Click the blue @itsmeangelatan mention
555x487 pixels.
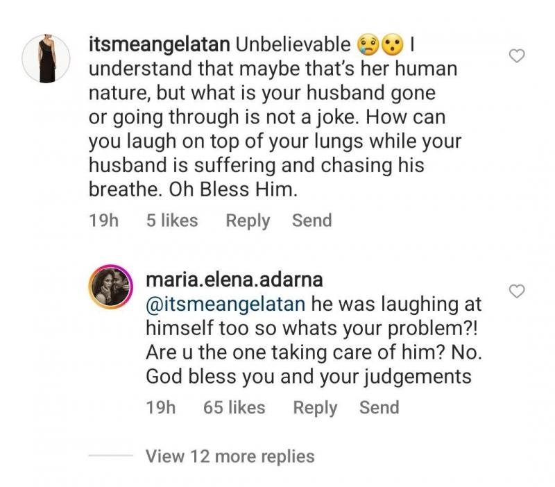[x=225, y=305]
